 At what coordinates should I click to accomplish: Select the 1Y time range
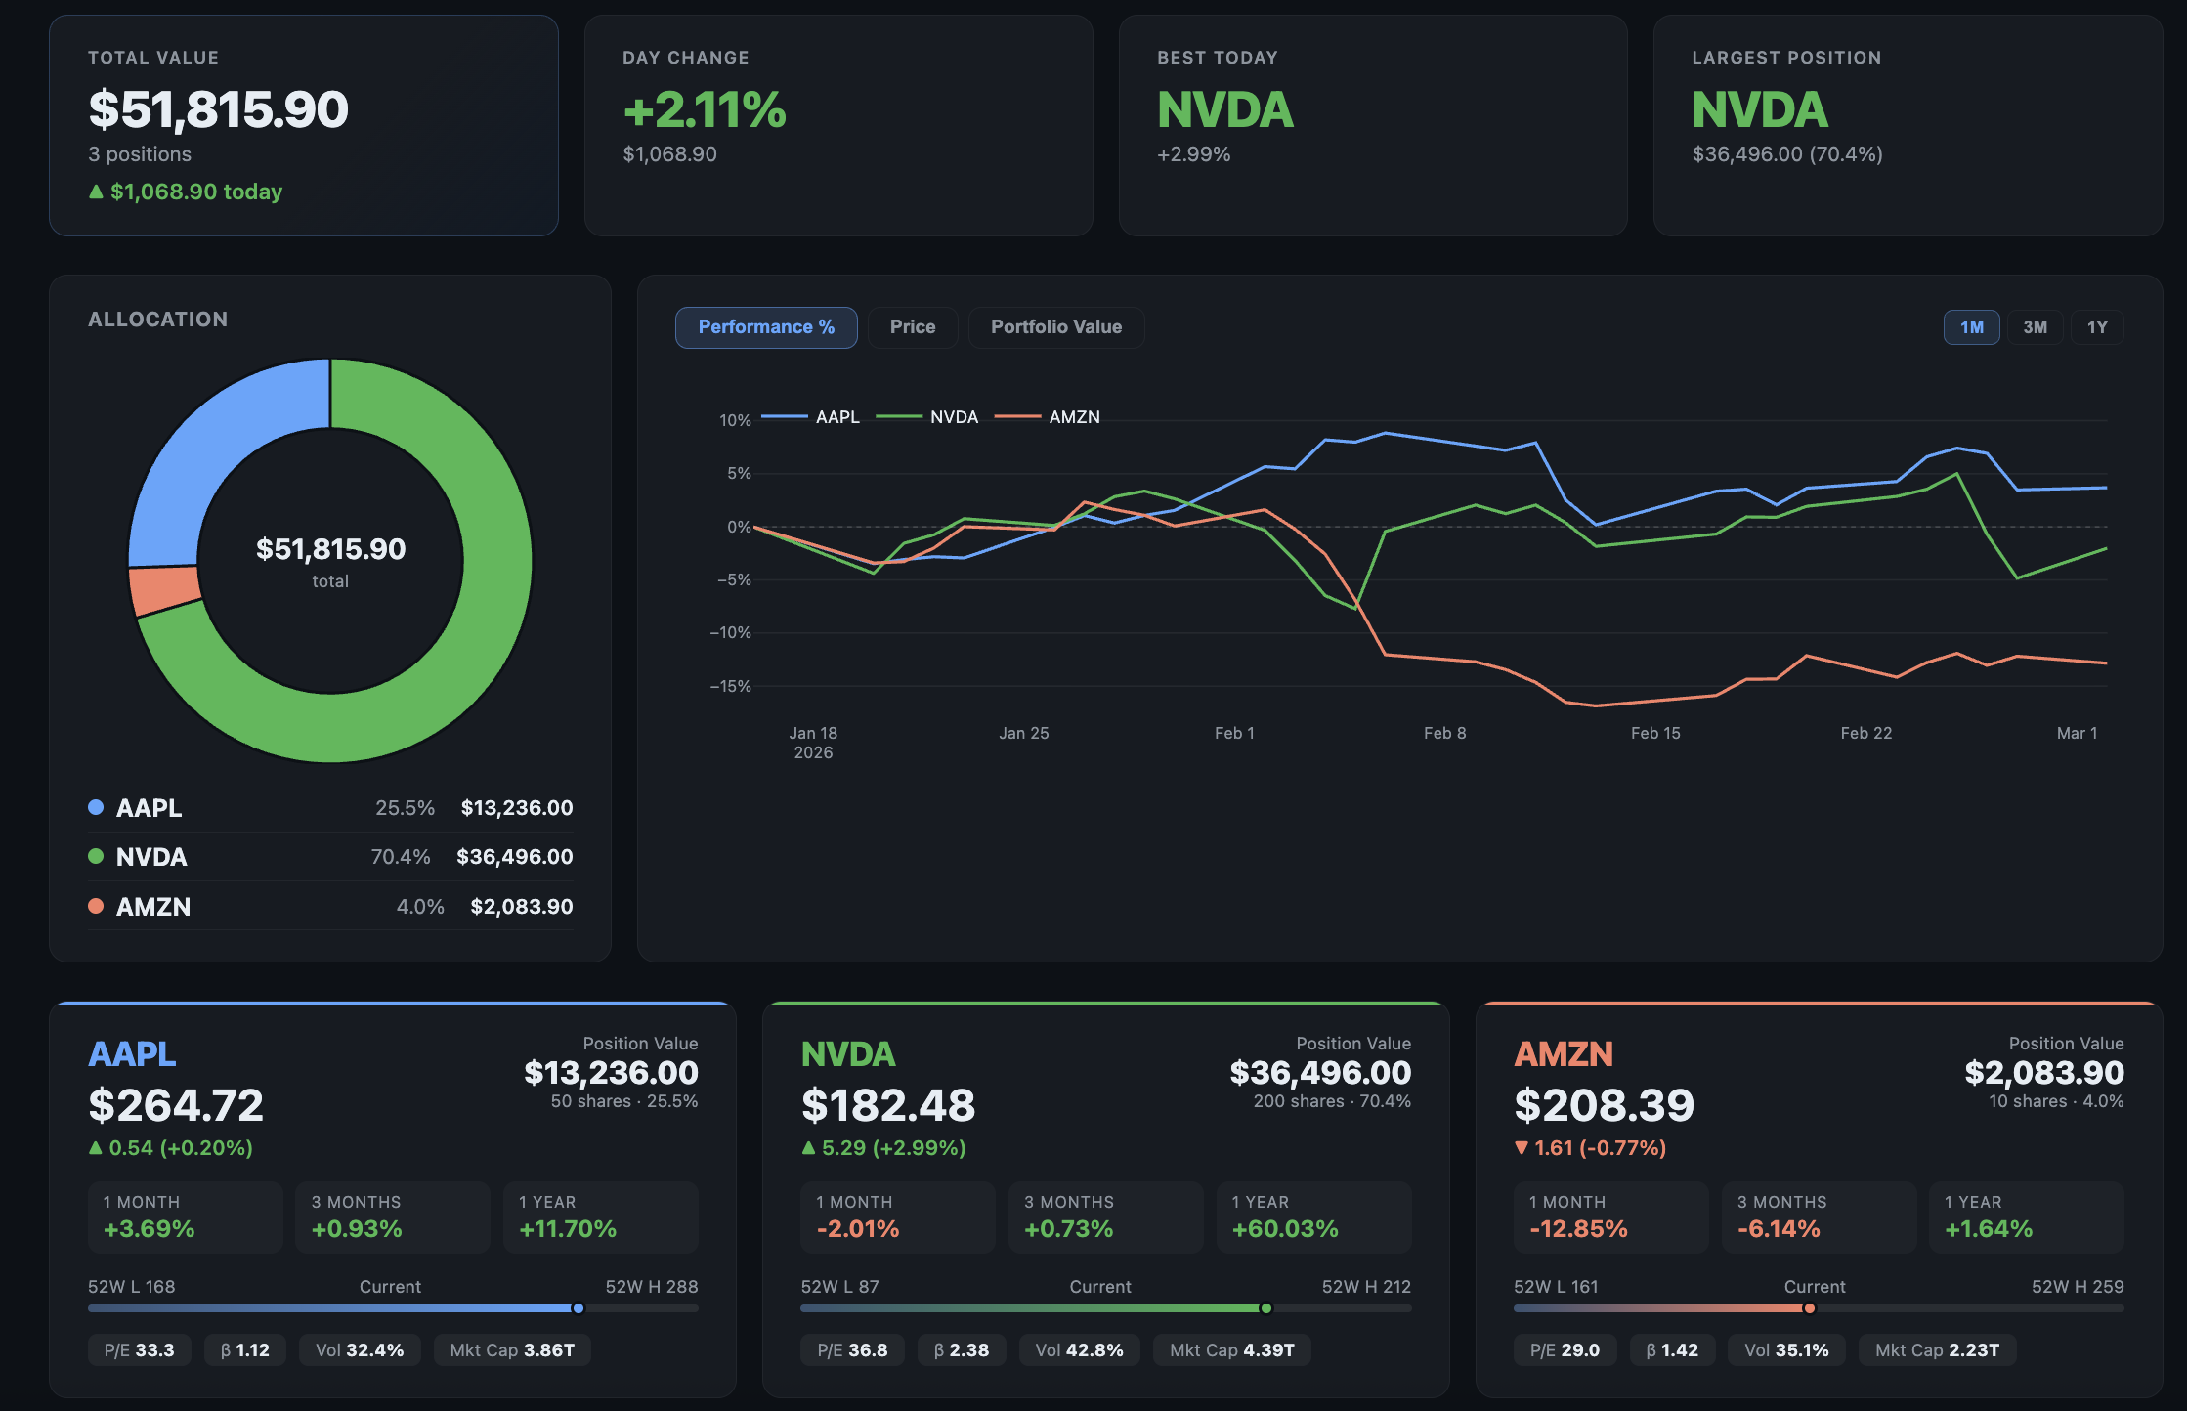coord(2097,327)
